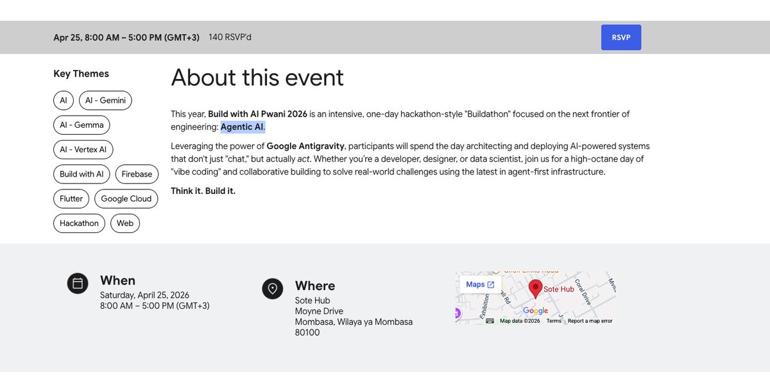Click the purple marker at map edge
The image size is (770, 382).
(x=458, y=313)
